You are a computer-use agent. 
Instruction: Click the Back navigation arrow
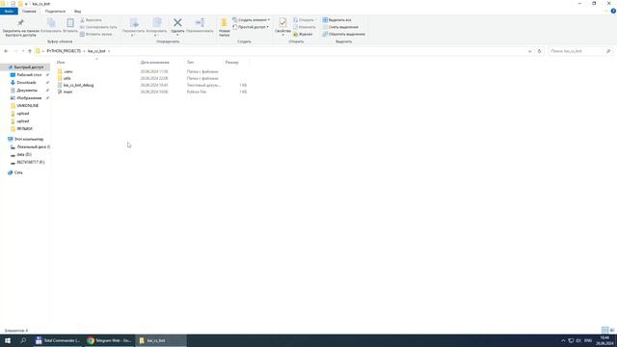6,51
